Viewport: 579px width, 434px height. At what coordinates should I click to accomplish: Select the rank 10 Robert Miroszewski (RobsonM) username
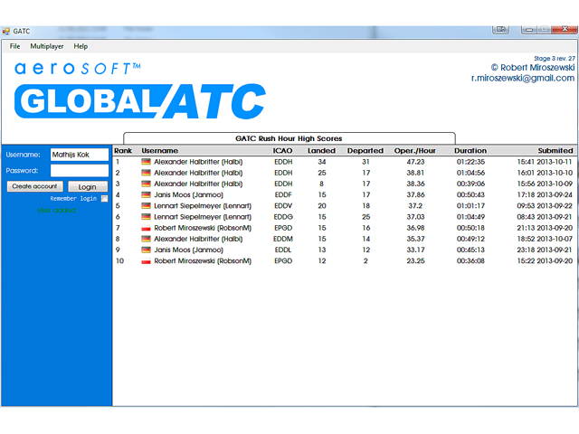click(x=203, y=261)
